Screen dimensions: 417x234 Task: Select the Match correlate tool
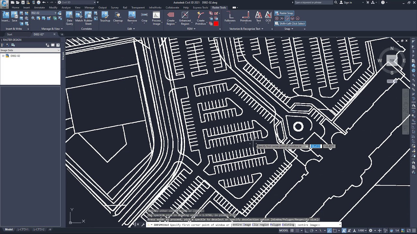click(79, 17)
